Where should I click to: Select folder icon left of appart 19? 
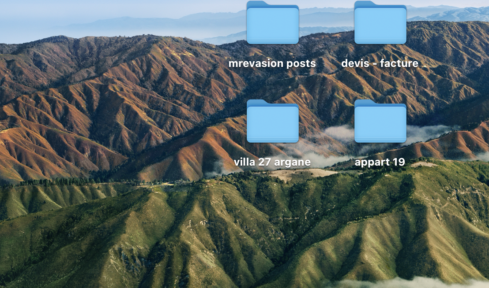click(272, 122)
